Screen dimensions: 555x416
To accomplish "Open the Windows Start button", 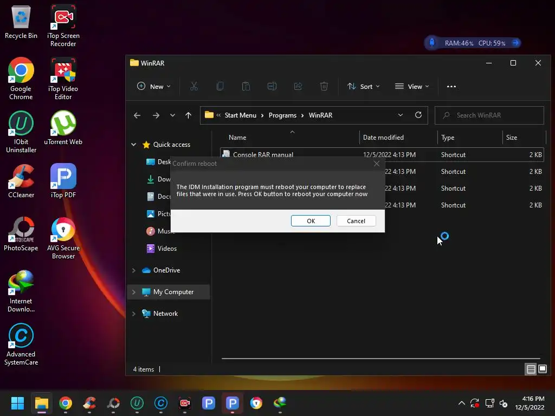I will pos(17,403).
